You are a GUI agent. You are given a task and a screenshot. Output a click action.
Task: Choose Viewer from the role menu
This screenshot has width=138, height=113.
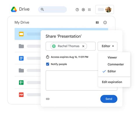click(112, 57)
